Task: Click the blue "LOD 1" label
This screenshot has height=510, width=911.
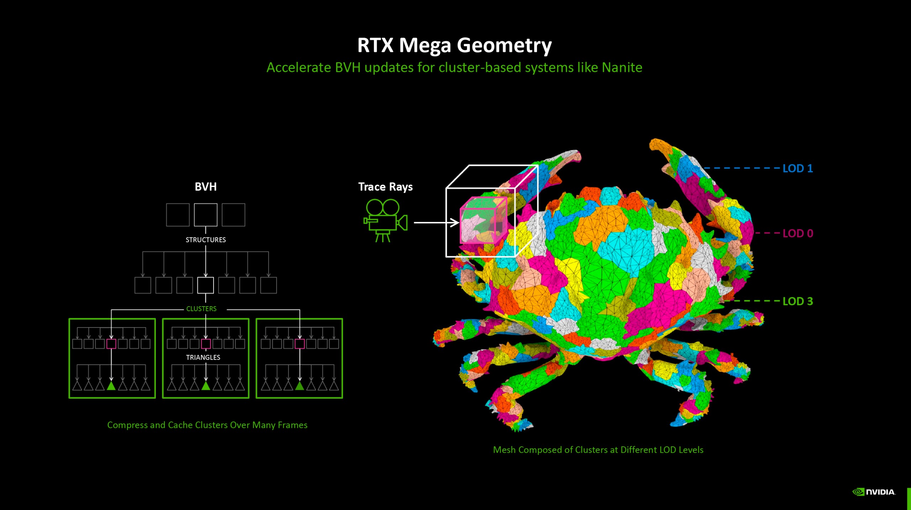Action: point(798,168)
